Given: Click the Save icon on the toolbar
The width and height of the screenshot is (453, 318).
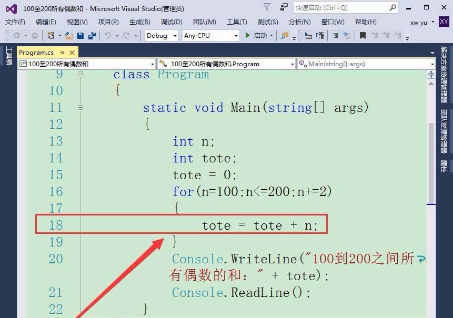Looking at the screenshot, I should pyautogui.click(x=80, y=36).
